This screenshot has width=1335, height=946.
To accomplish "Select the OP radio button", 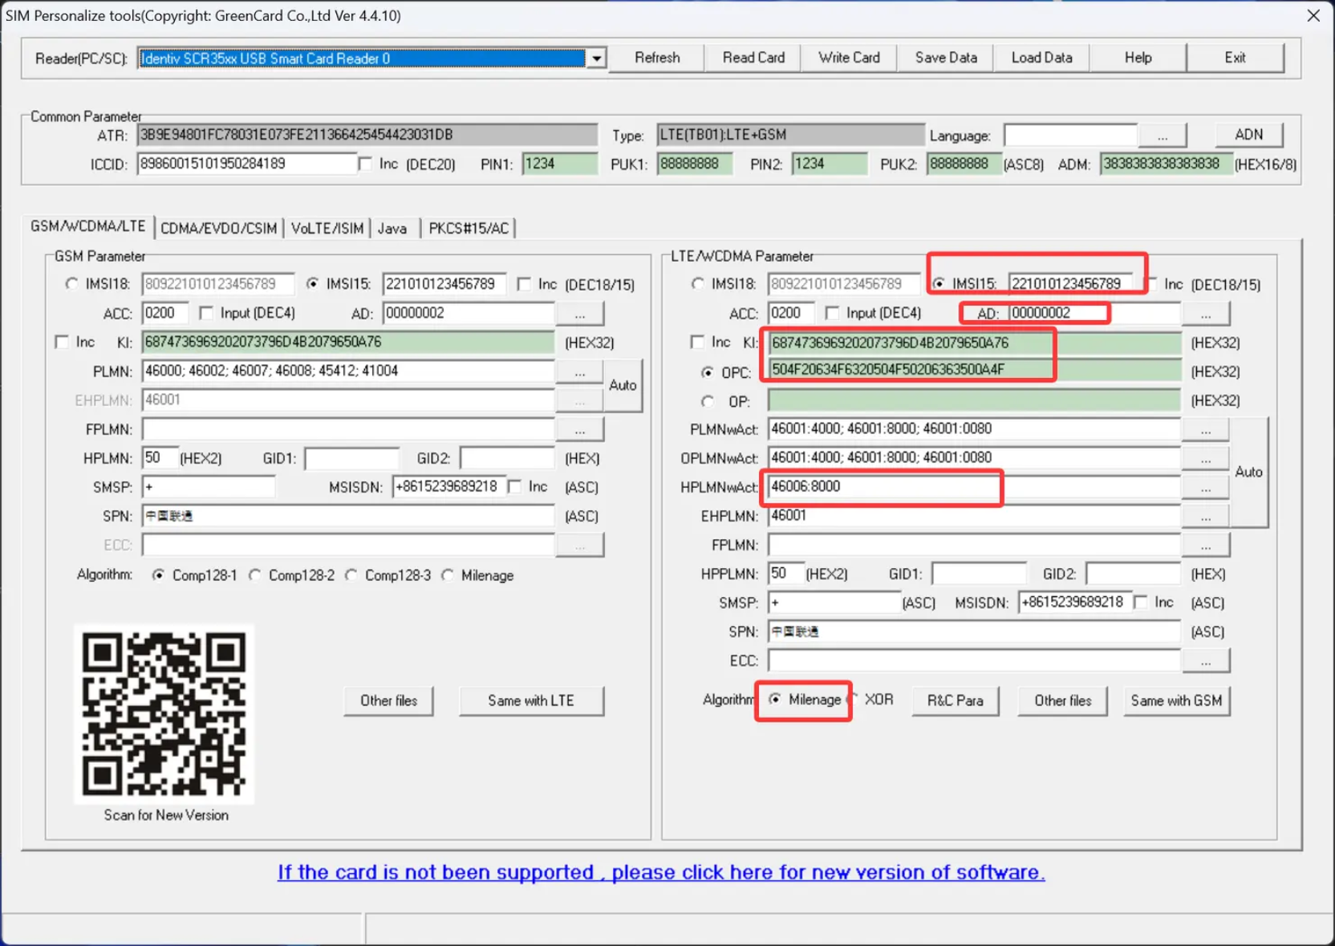I will 707,401.
